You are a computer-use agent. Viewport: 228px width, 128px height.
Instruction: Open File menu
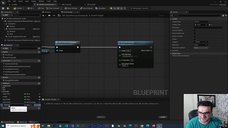(9, 1)
